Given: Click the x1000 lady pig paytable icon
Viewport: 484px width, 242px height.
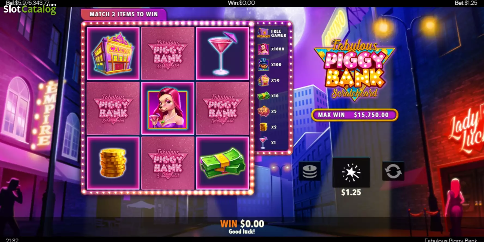Looking at the screenshot, I should [x=263, y=49].
